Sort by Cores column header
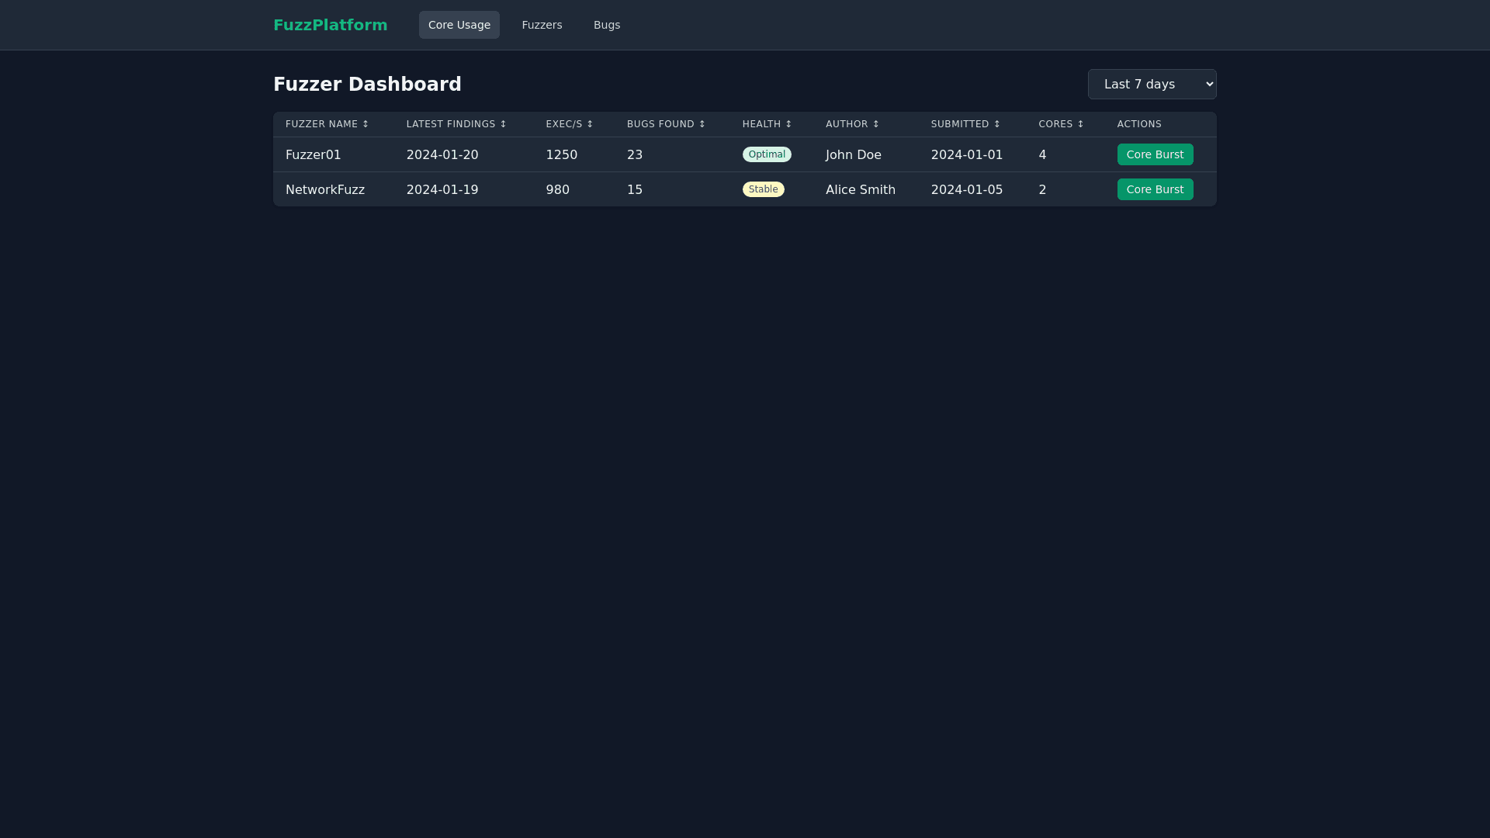 coord(1061,124)
